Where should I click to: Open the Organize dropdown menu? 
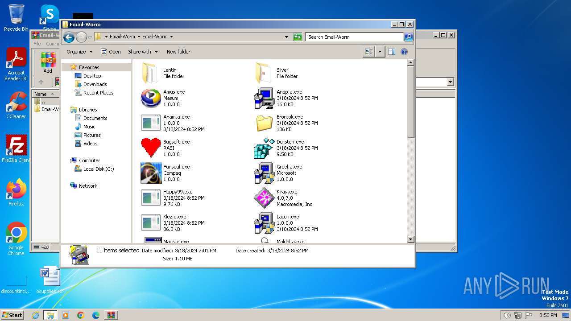tap(79, 52)
